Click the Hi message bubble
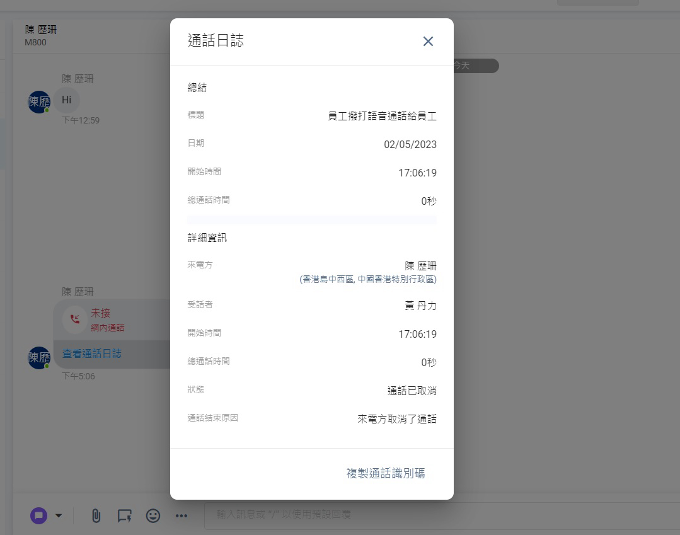Screen dimensions: 680x535 click(x=66, y=100)
